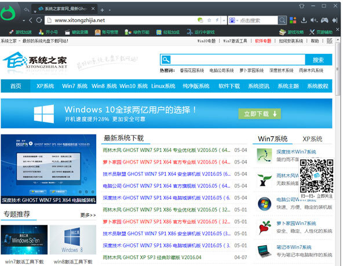Open 运行中游戏 toolbar item
This screenshot has height=266, width=343.
200,32
